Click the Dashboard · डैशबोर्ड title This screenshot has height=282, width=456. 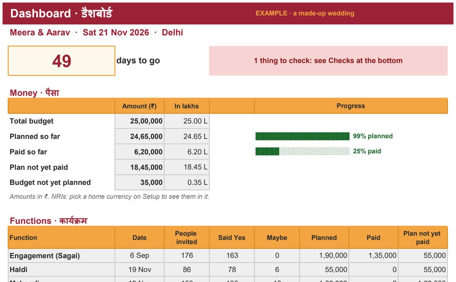[61, 13]
